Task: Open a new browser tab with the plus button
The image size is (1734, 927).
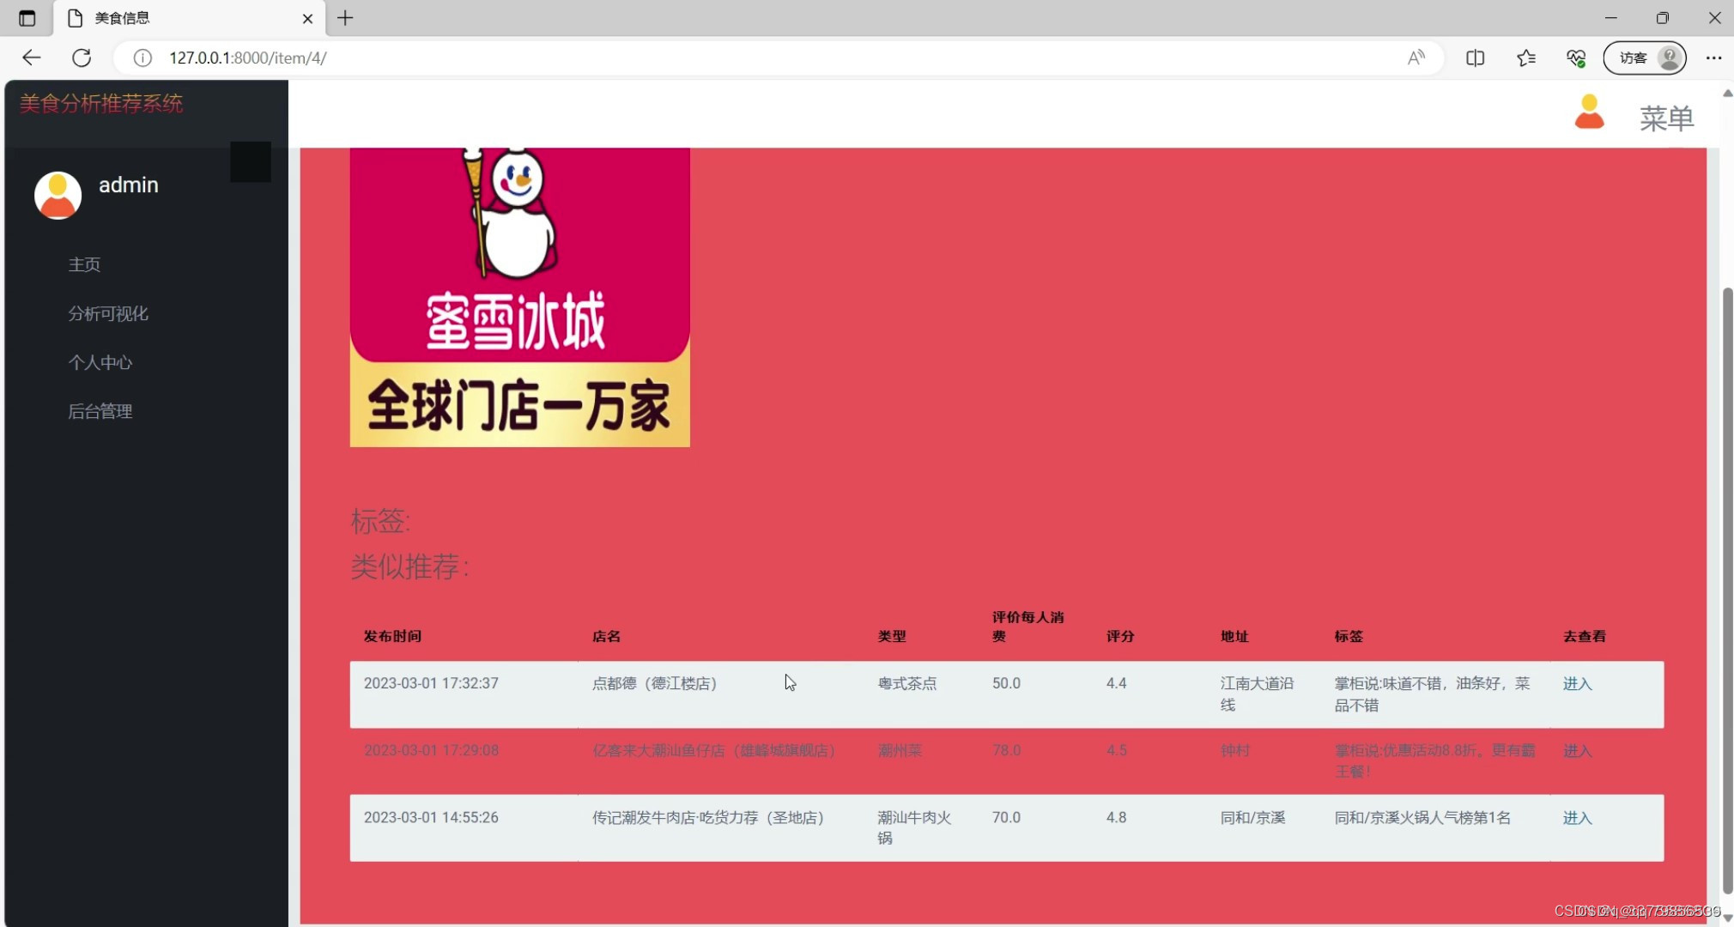Action: pyautogui.click(x=344, y=17)
